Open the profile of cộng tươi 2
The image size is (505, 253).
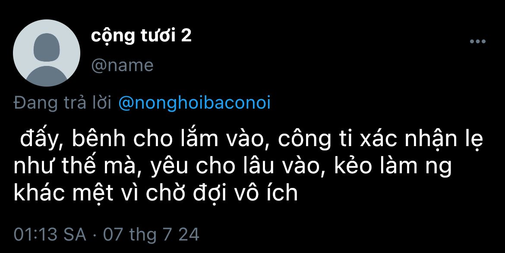tap(141, 36)
